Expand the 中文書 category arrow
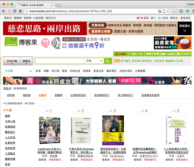 tap(31, 71)
